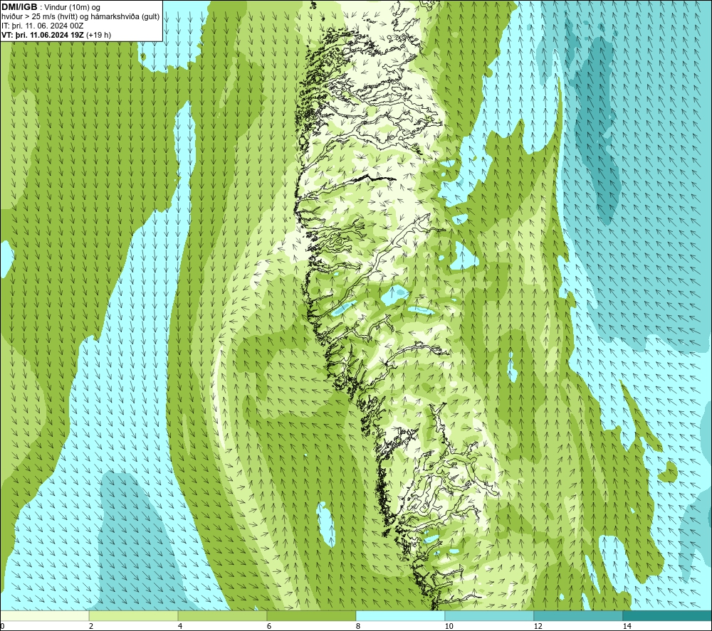Image resolution: width=712 pixels, height=631 pixels.
Task: Click the 4–6 m/s green swatch
Action: pos(222,615)
